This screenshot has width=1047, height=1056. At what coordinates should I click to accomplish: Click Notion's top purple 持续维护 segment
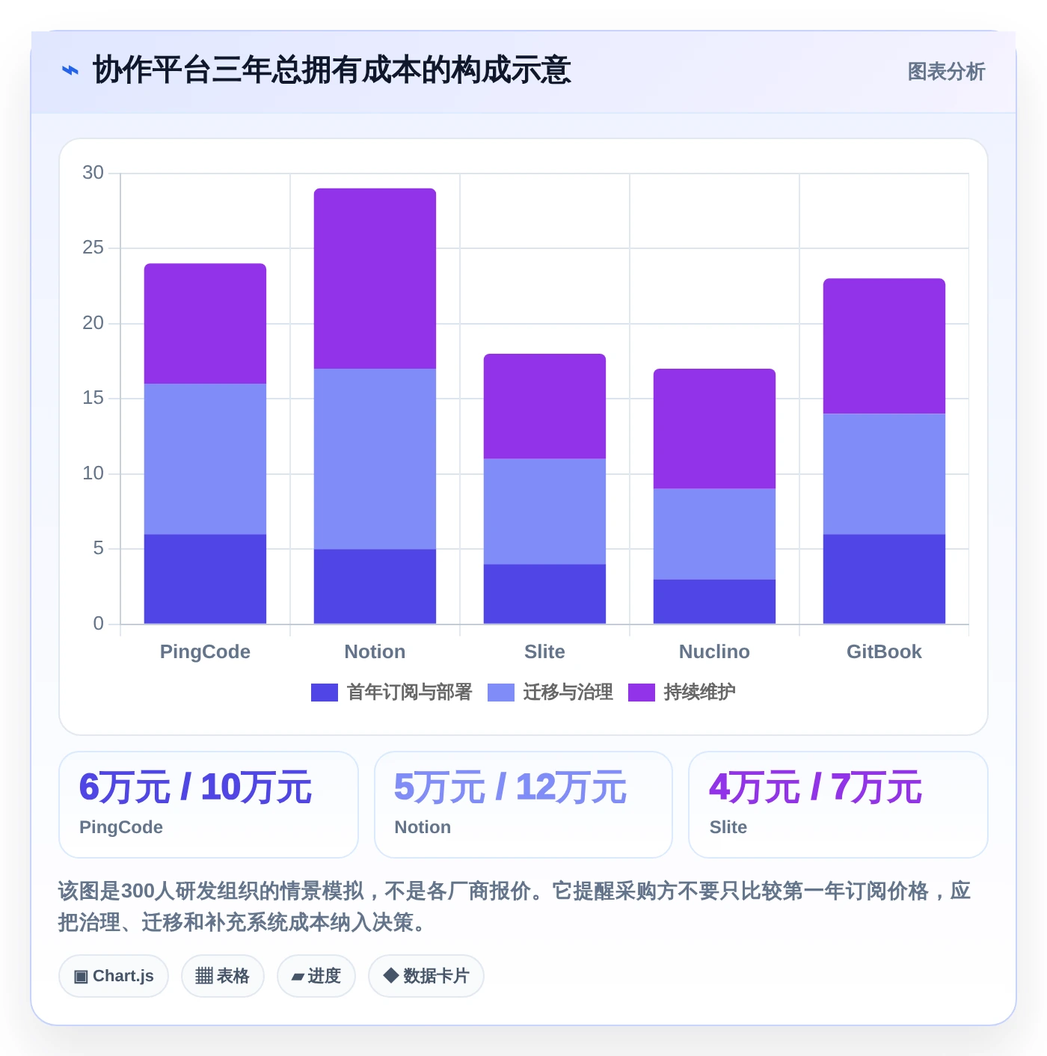coord(375,278)
